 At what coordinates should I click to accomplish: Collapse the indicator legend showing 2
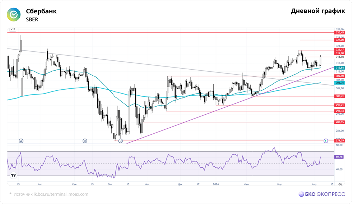(x=13, y=29)
